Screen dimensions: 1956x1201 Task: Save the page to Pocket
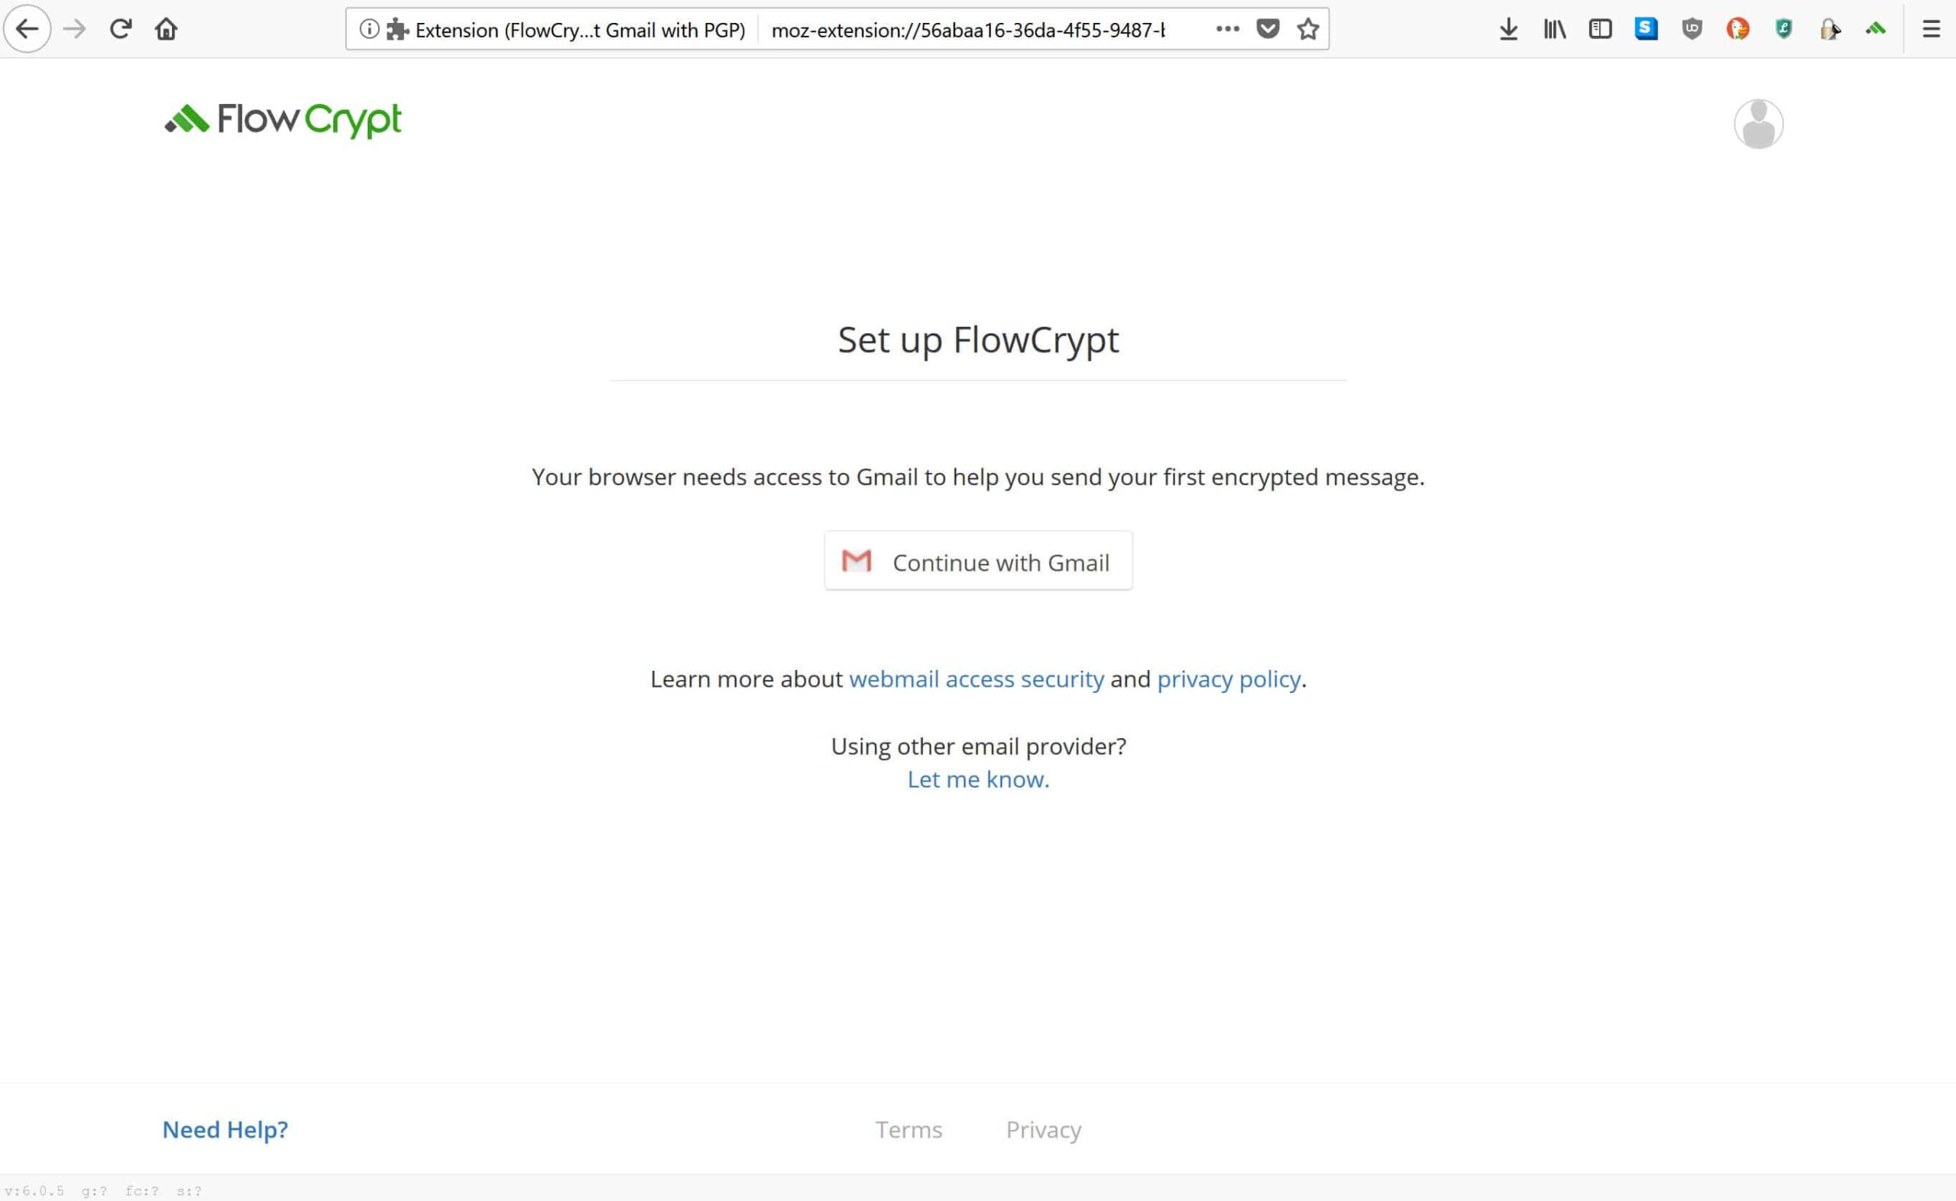tap(1268, 29)
